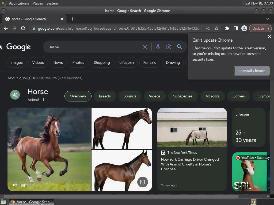This screenshot has height=205, width=274.
Task: Select the Photos filter chip
Action: coord(78,62)
